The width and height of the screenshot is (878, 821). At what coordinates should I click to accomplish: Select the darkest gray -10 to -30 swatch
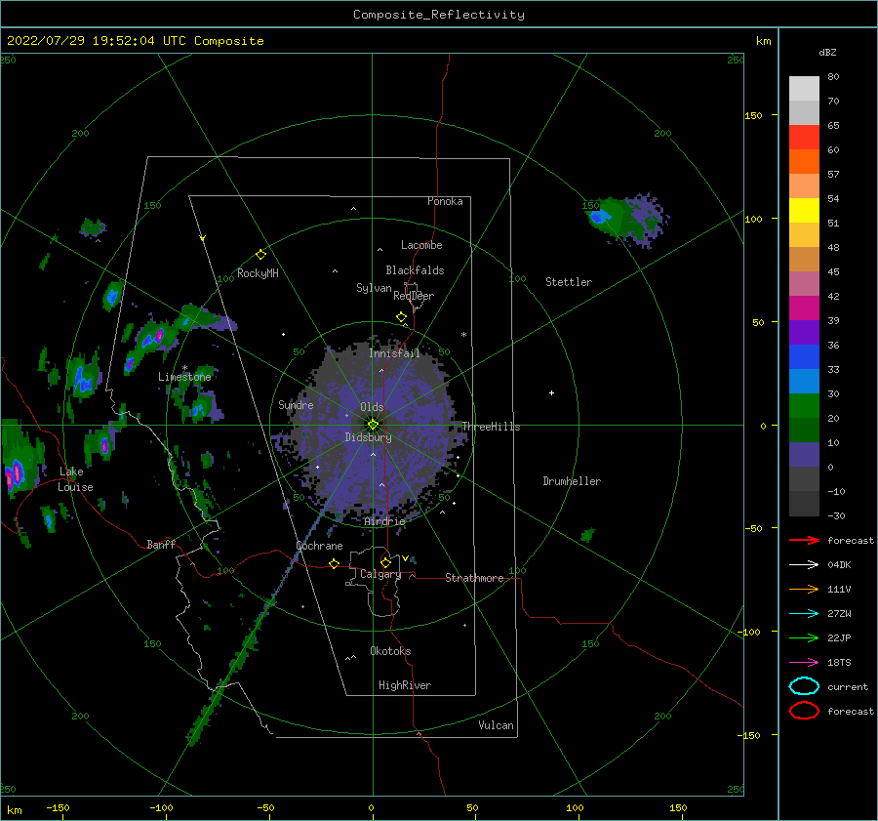coord(804,504)
